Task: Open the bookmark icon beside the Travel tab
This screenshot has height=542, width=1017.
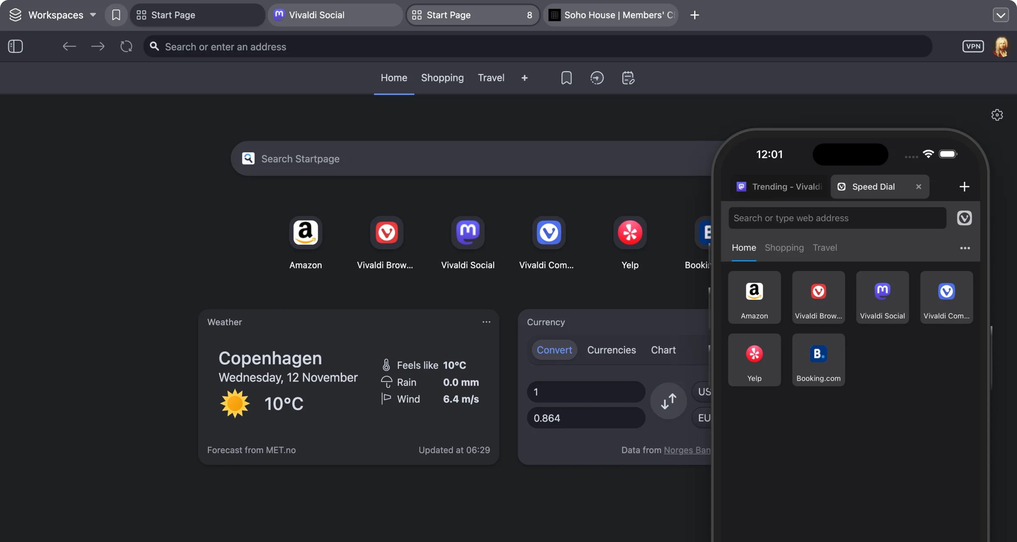Action: (566, 77)
